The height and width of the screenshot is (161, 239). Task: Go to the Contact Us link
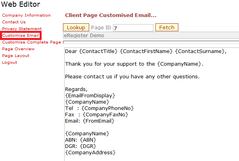coord(14,22)
